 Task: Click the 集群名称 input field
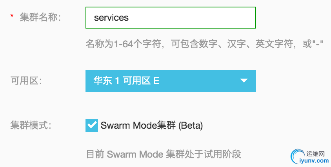click(x=171, y=18)
